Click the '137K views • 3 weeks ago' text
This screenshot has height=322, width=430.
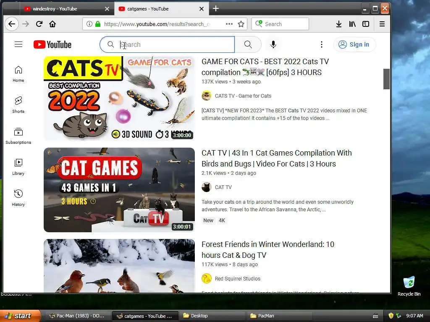231,82
